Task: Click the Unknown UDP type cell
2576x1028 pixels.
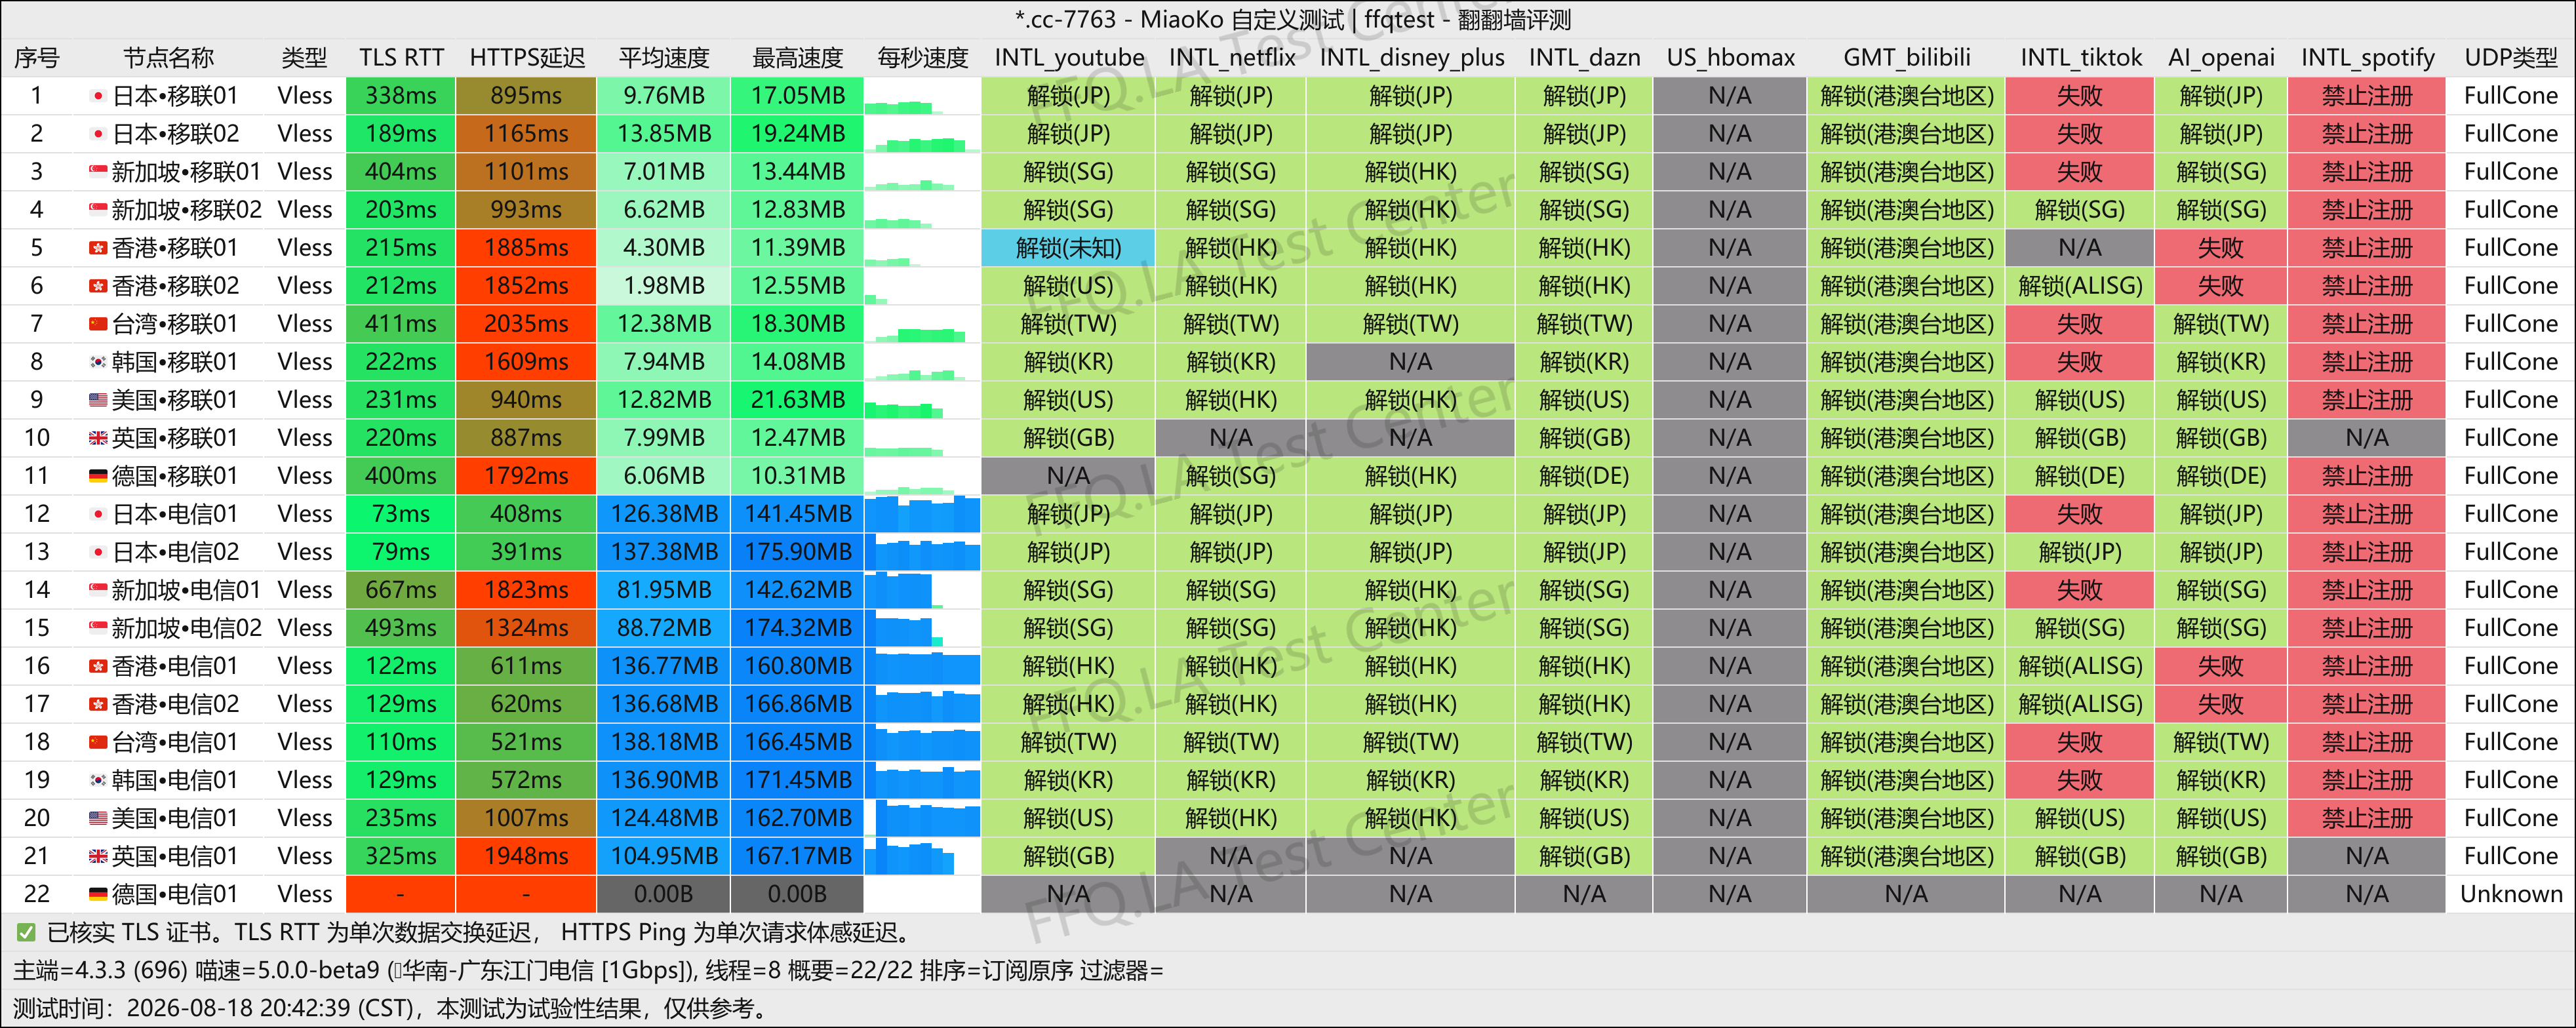Action: coord(2511,894)
